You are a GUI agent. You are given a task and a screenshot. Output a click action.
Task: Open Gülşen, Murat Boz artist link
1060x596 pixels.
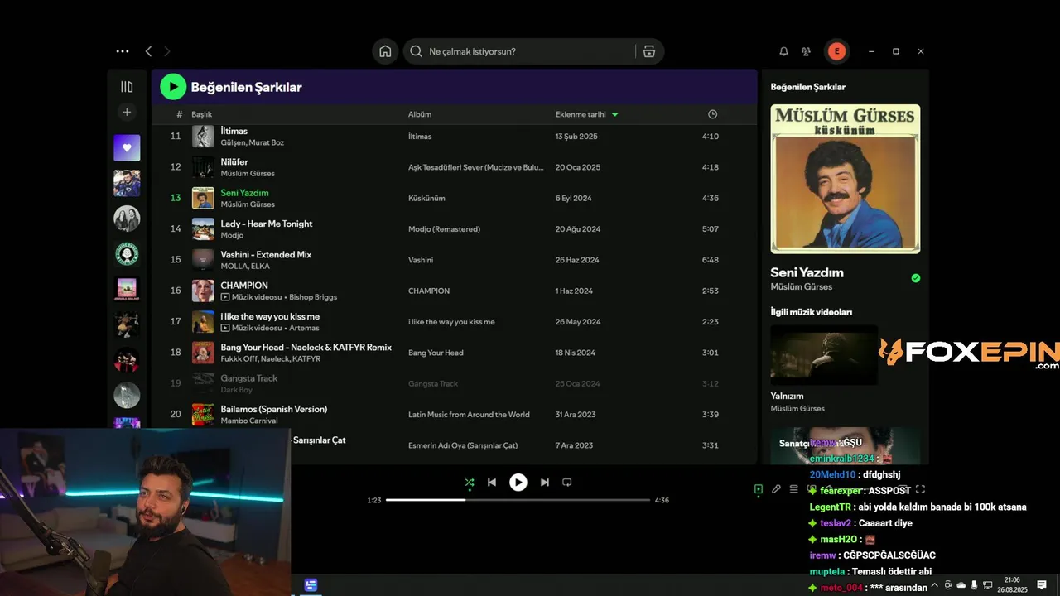pyautogui.click(x=252, y=142)
